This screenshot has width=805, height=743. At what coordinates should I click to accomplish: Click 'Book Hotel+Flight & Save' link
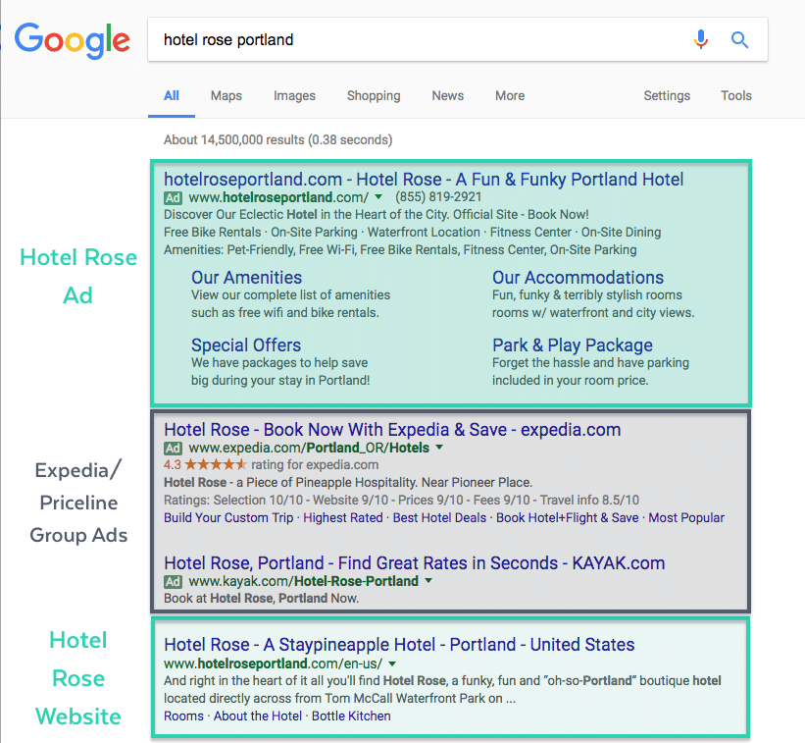(568, 518)
